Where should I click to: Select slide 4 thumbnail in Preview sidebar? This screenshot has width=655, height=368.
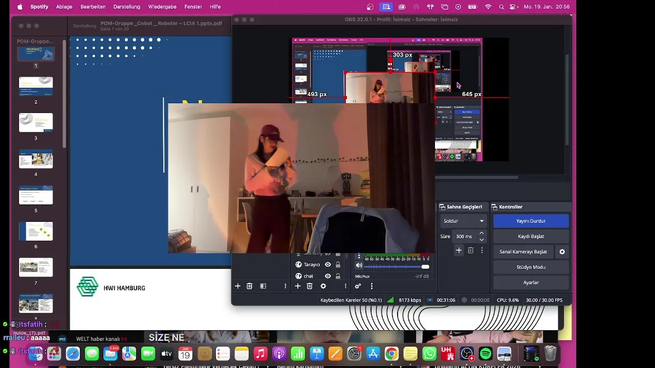click(36, 159)
